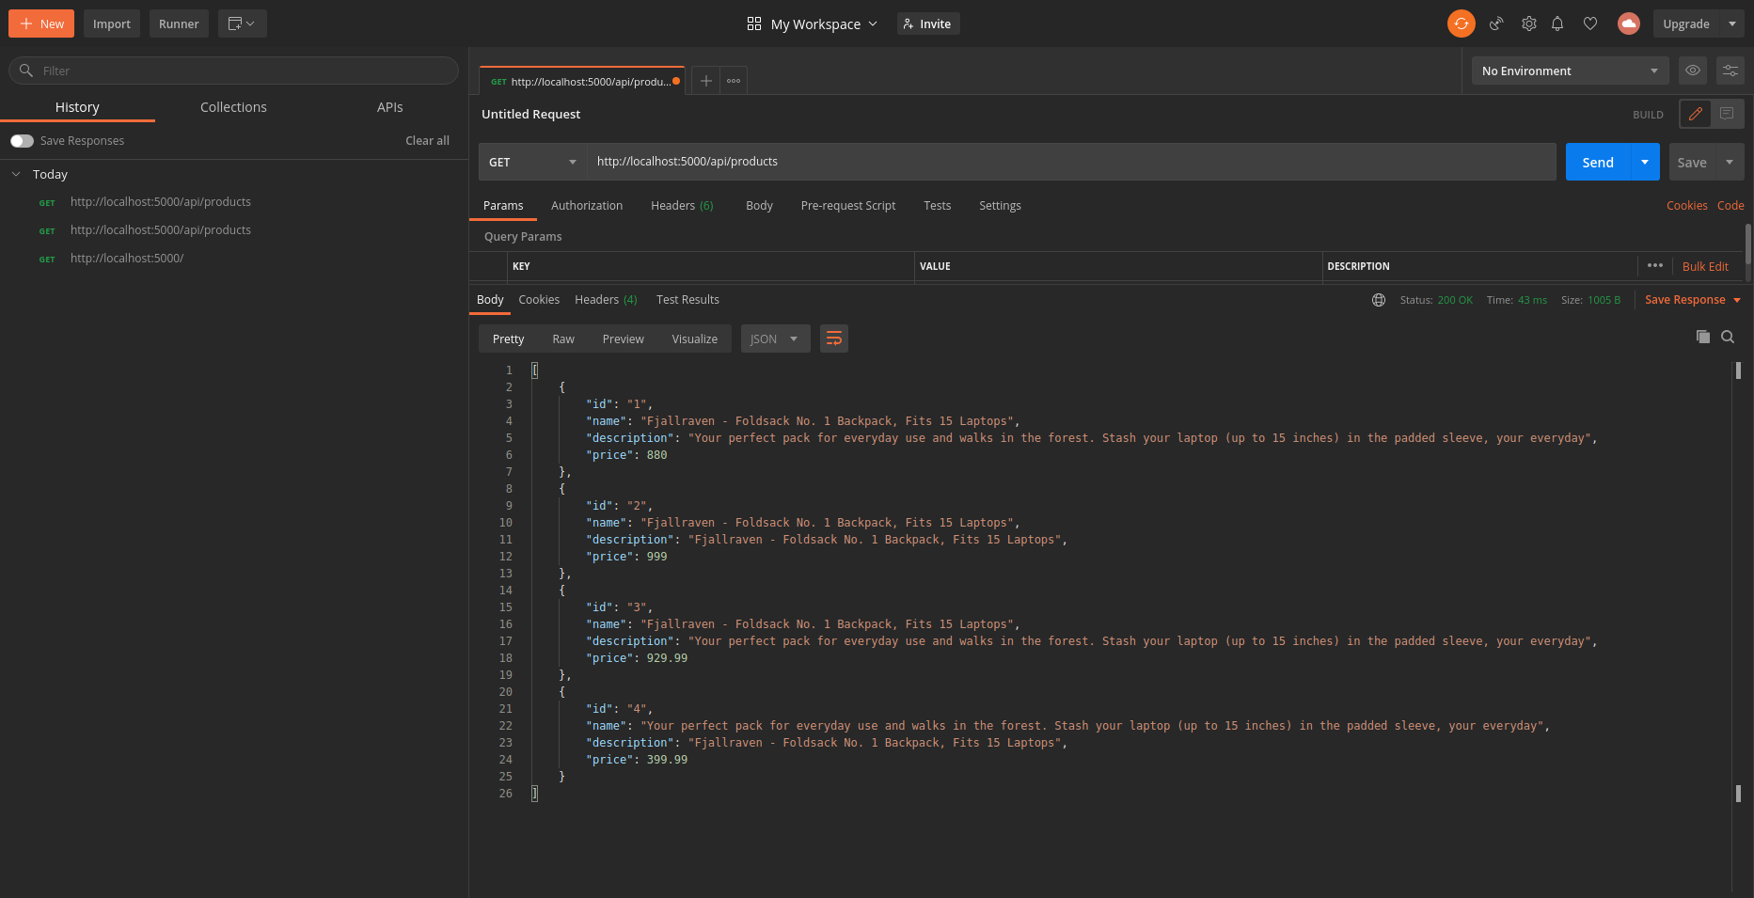This screenshot has width=1754, height=898.
Task: Open the settings gear icon
Action: [x=1529, y=24]
